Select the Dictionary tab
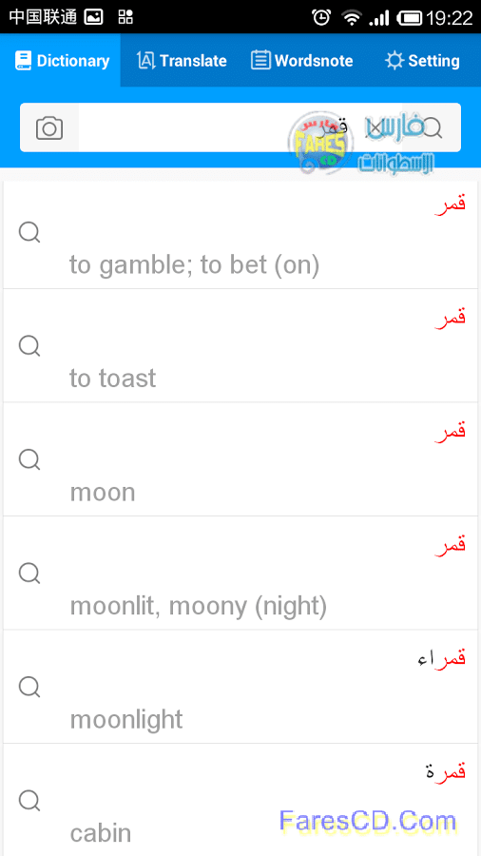Viewport: 481px width, 856px height. pos(61,60)
